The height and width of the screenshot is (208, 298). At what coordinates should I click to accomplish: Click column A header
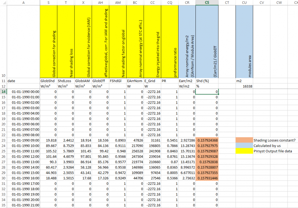23,2
